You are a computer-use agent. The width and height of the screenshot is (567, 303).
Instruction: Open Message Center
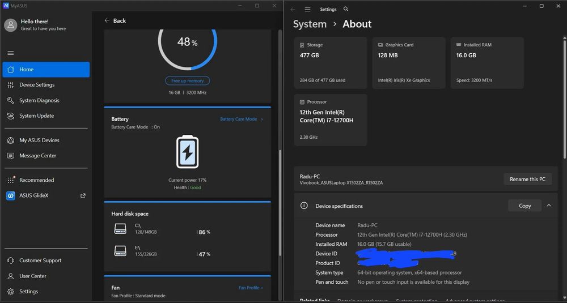point(46,156)
